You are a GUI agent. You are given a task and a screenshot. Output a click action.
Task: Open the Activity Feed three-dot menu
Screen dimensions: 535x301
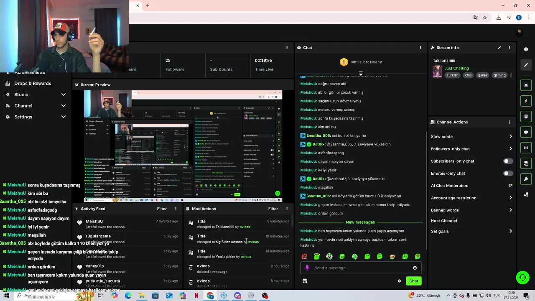pos(176,209)
